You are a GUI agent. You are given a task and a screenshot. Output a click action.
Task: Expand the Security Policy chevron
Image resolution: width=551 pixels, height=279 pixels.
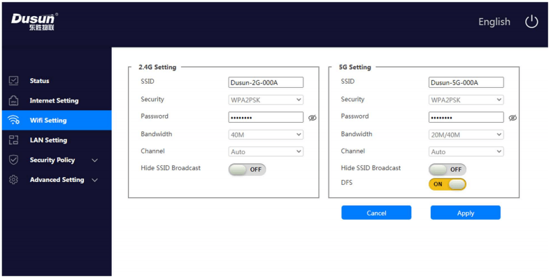tap(94, 160)
